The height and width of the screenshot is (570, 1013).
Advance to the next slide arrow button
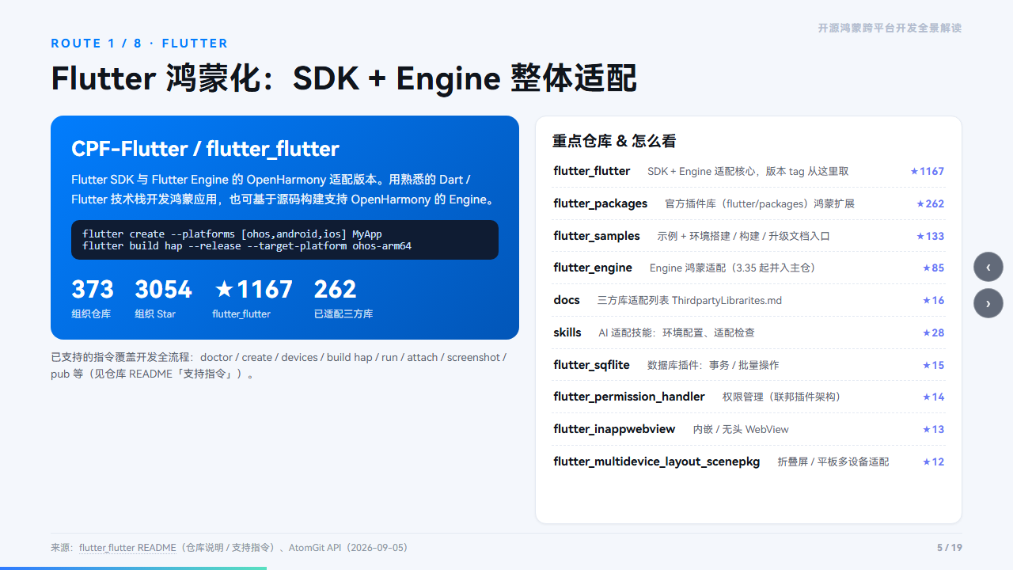point(988,303)
